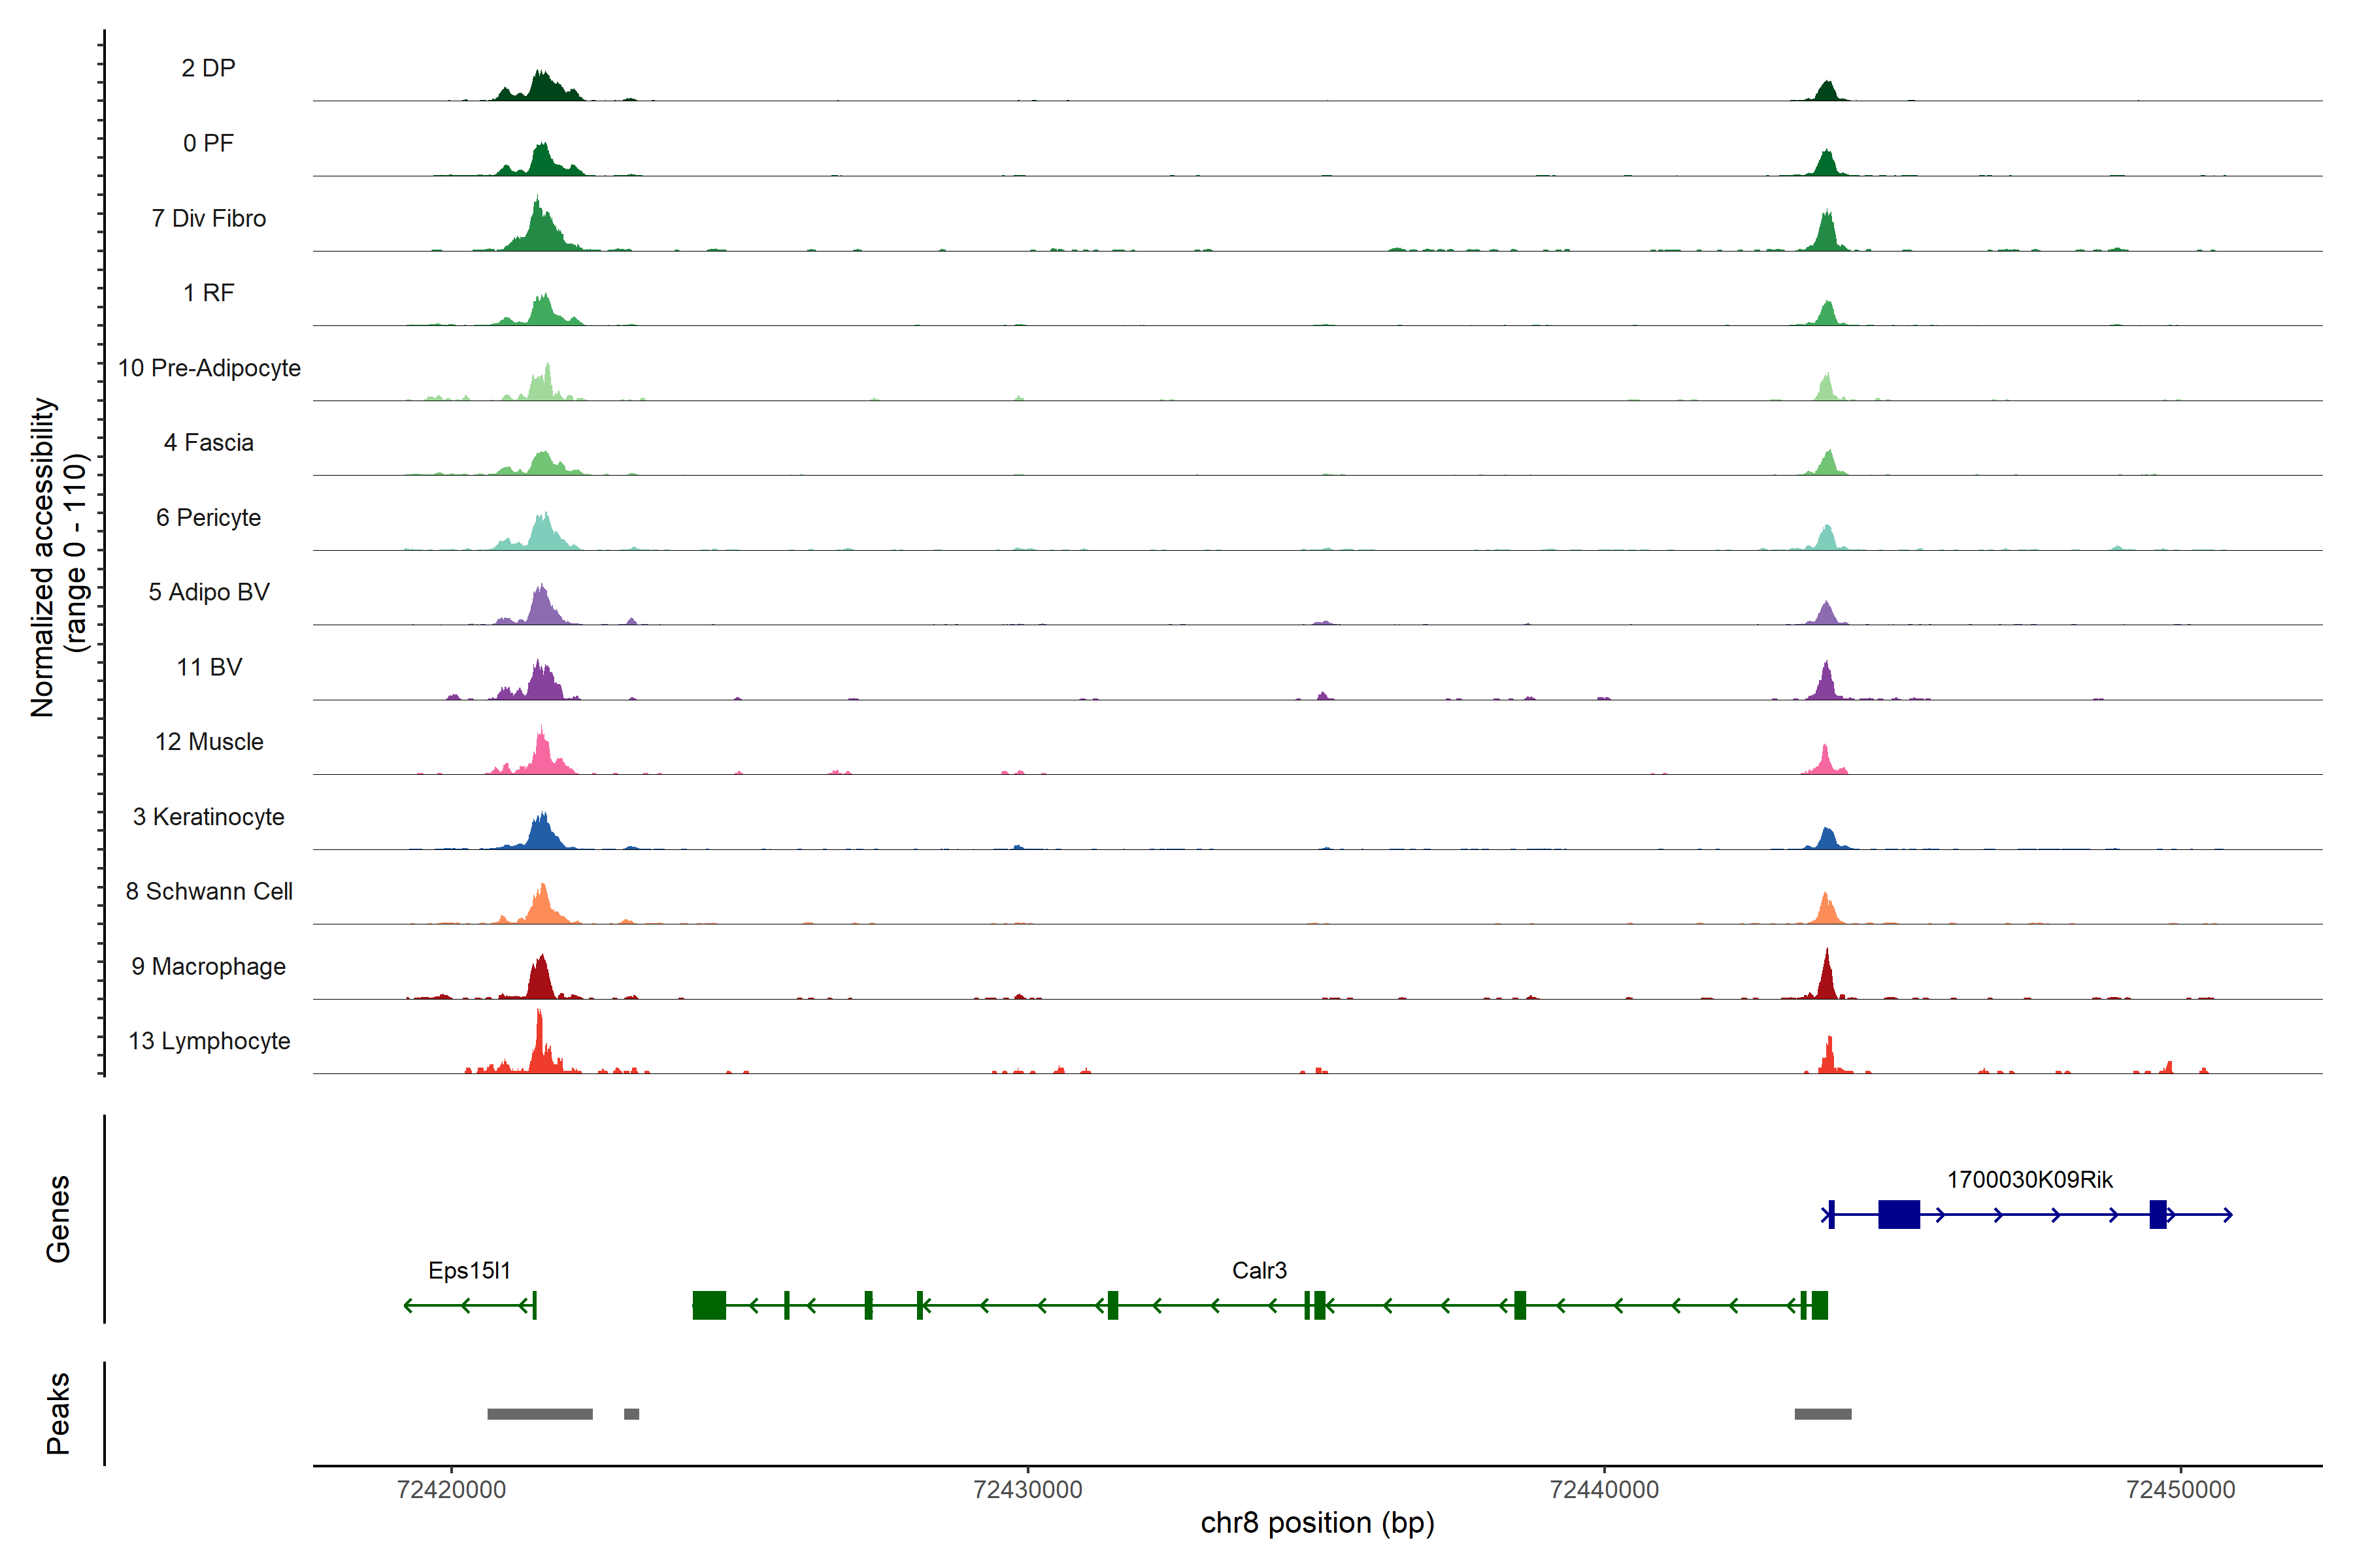
Task: Click the Peaks panel label
Action: click(x=58, y=1413)
